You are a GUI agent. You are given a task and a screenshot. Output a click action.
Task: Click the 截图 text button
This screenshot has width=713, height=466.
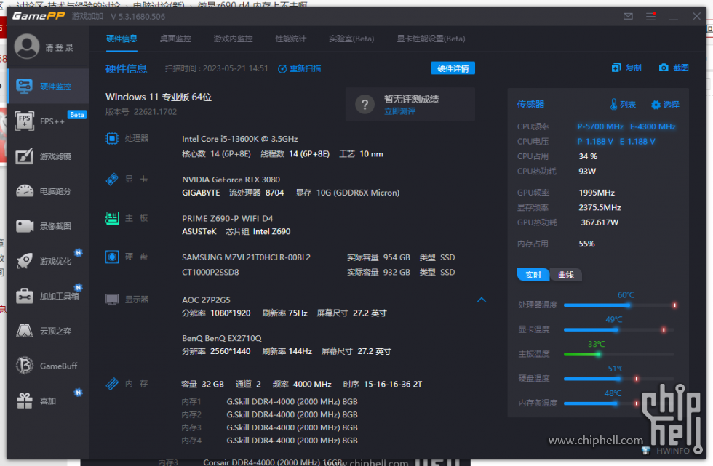[681, 68]
